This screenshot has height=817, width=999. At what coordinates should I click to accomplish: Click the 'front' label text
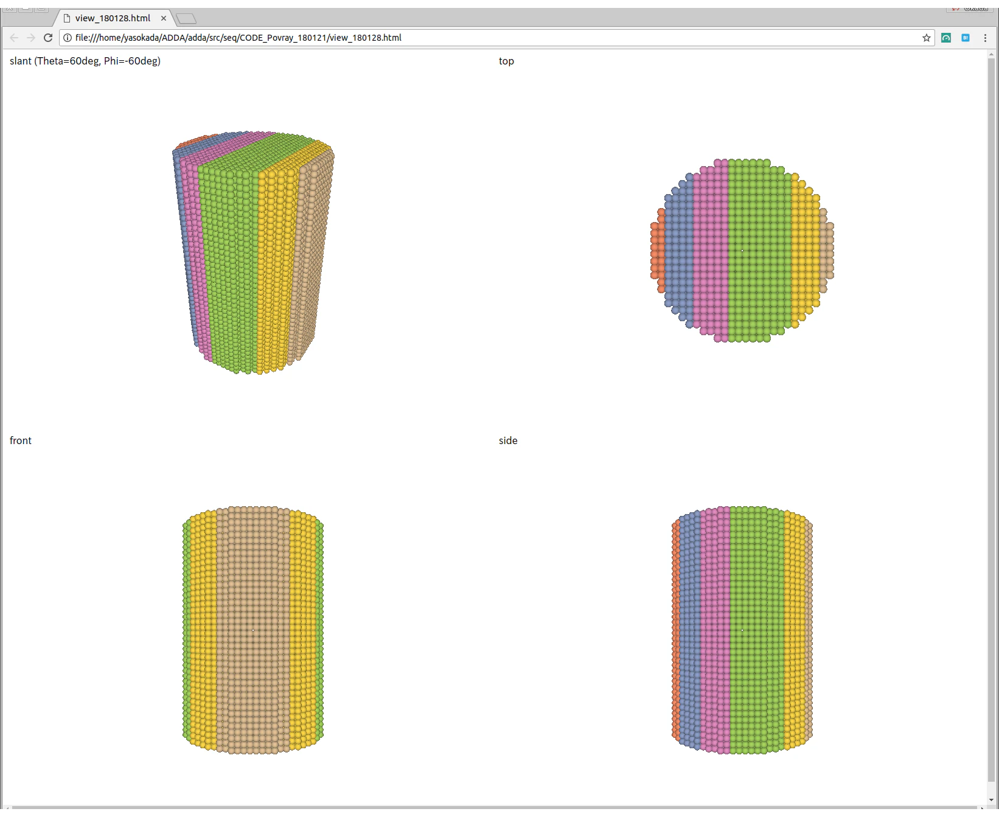click(21, 440)
